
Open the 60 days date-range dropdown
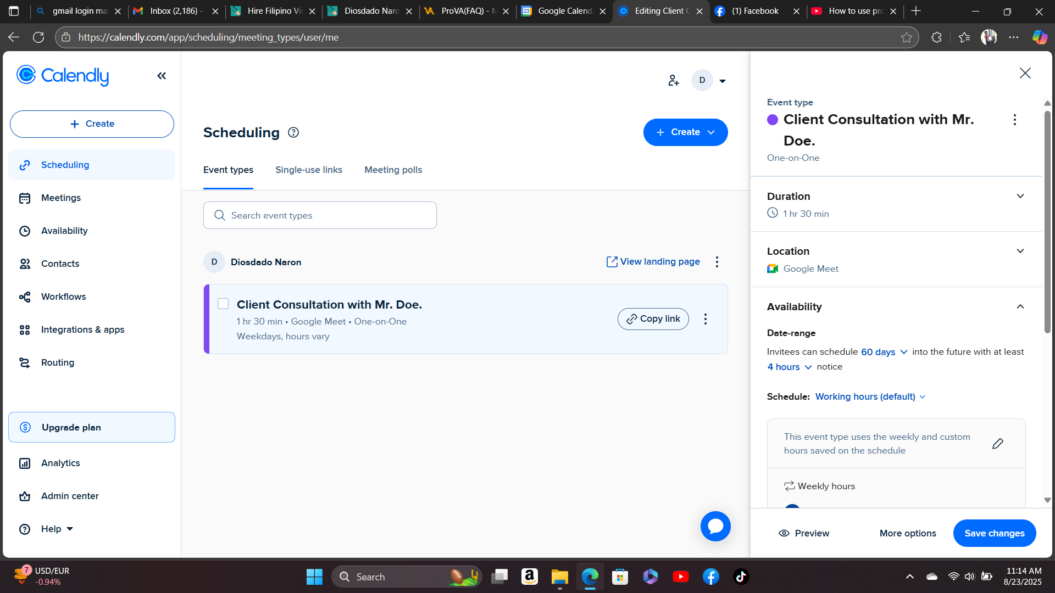(x=884, y=352)
